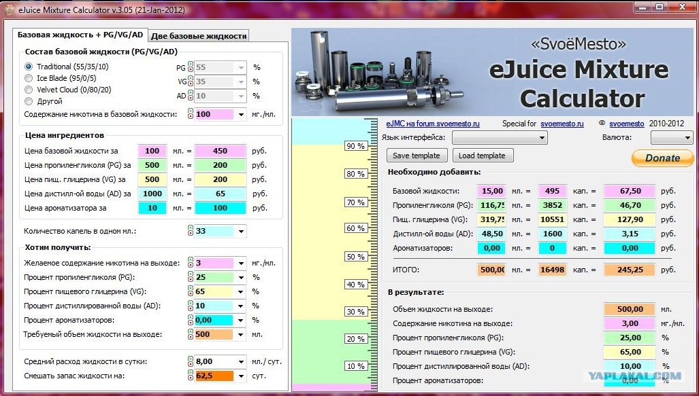
Task: Decrease Требуемый объем жидкости with red arrow
Action: pos(191,337)
